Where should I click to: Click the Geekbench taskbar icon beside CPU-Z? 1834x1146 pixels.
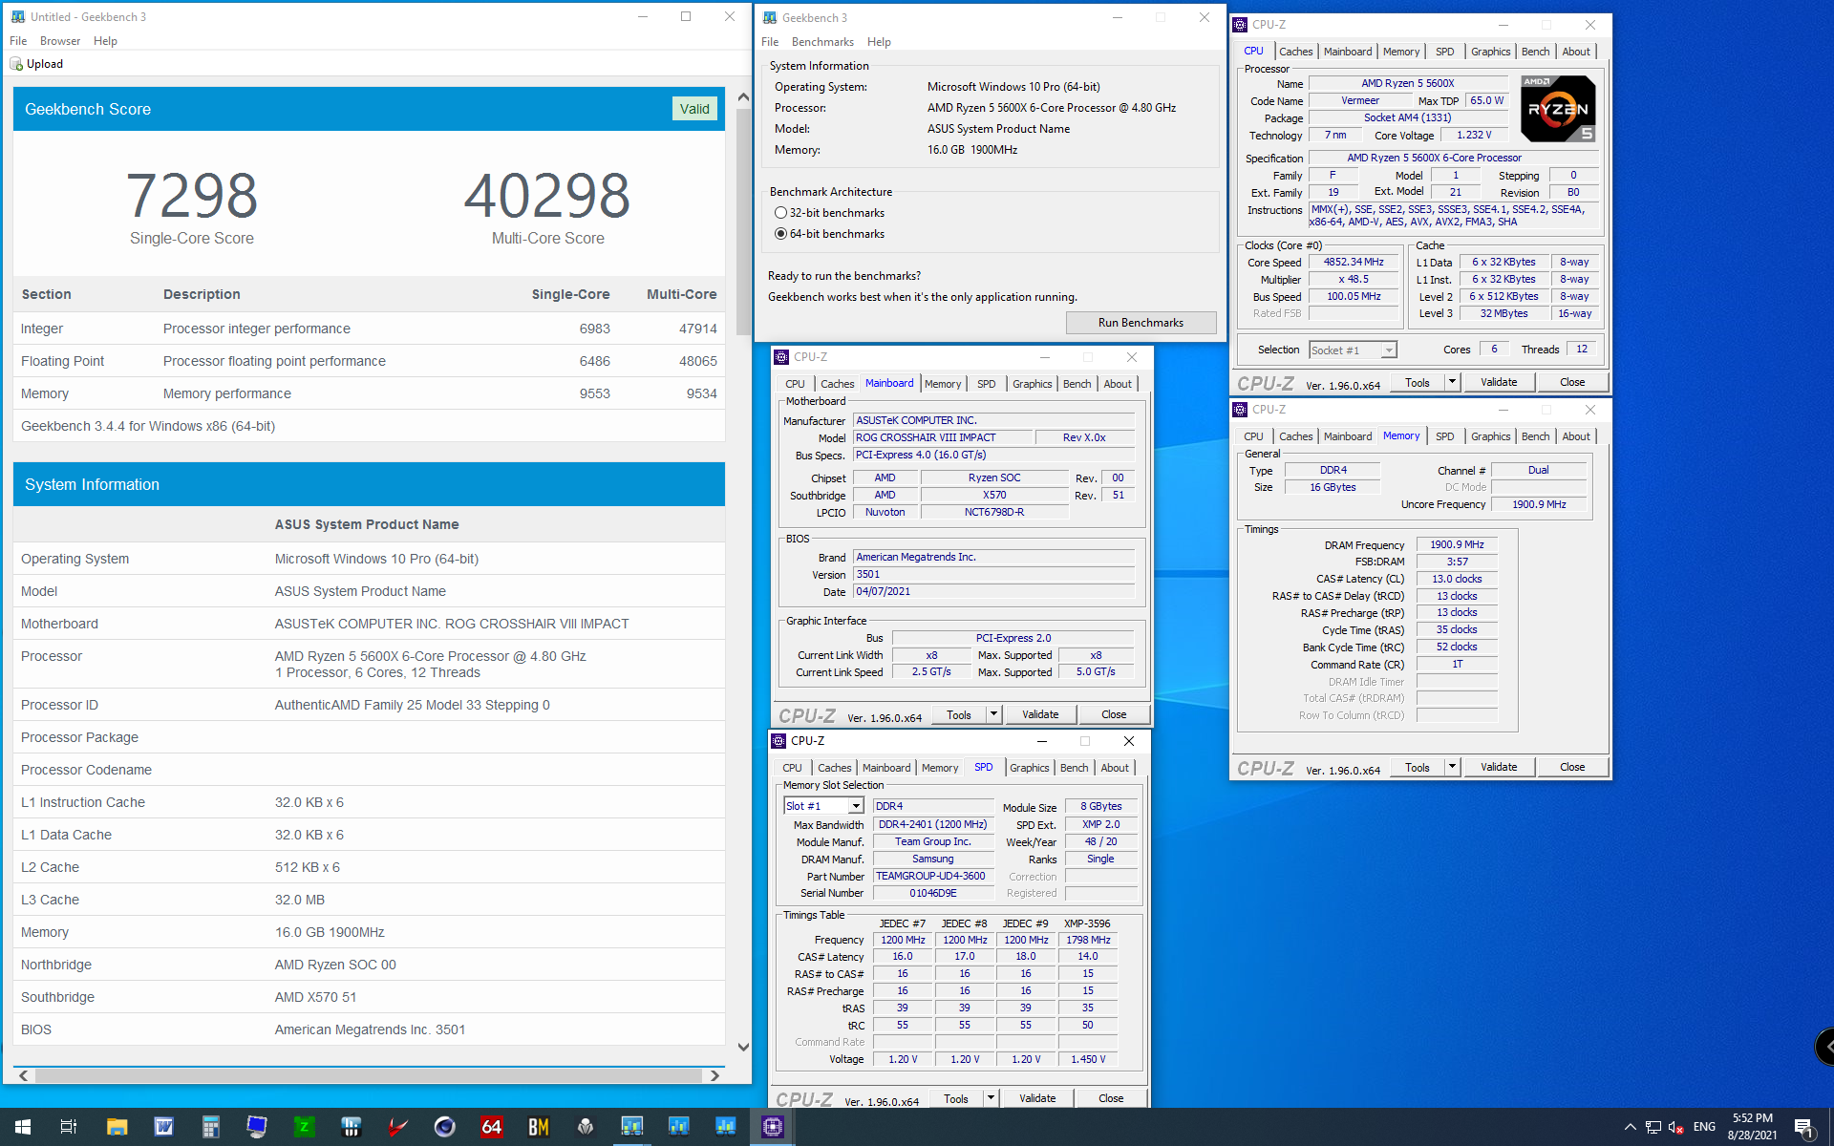pyautogui.click(x=726, y=1127)
